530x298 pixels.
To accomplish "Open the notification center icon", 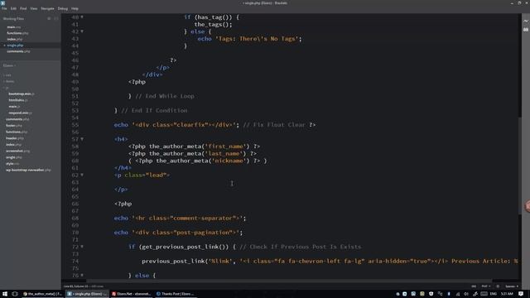I will coord(521,294).
